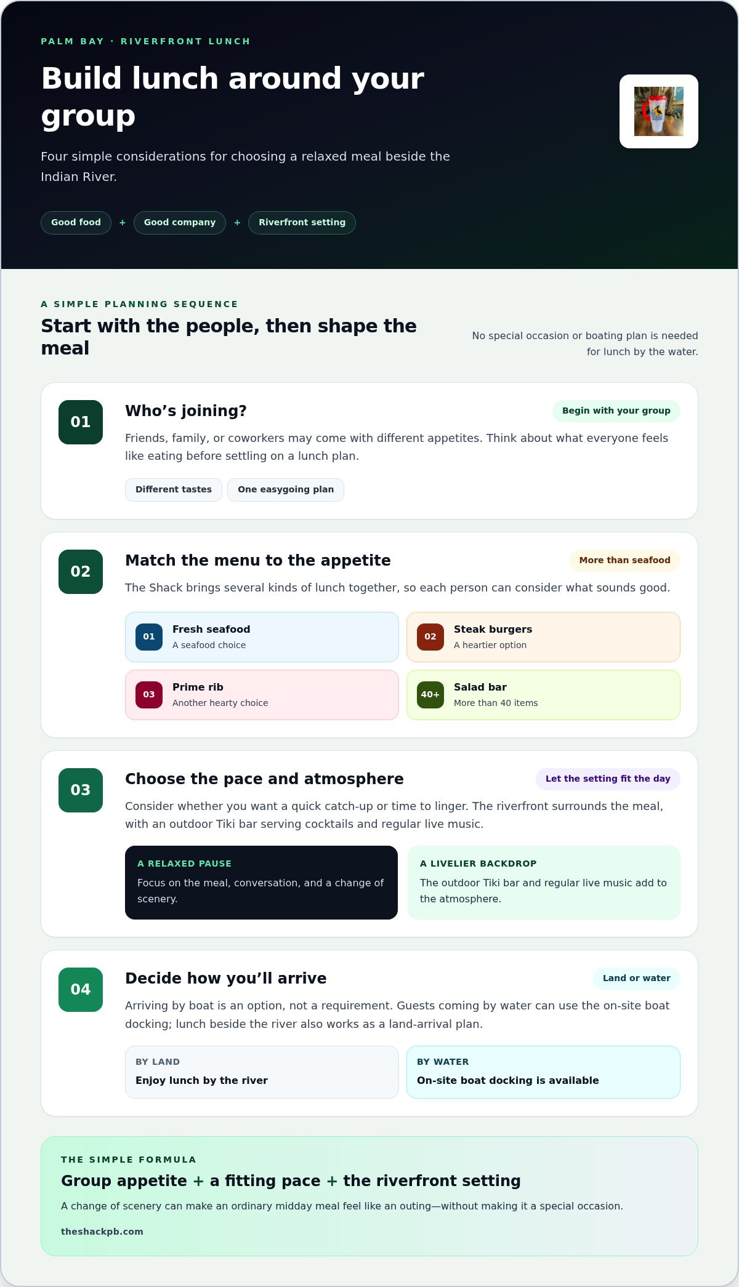Image resolution: width=739 pixels, height=1287 pixels.
Task: Click the Riverfront setting pill
Action: [302, 223]
